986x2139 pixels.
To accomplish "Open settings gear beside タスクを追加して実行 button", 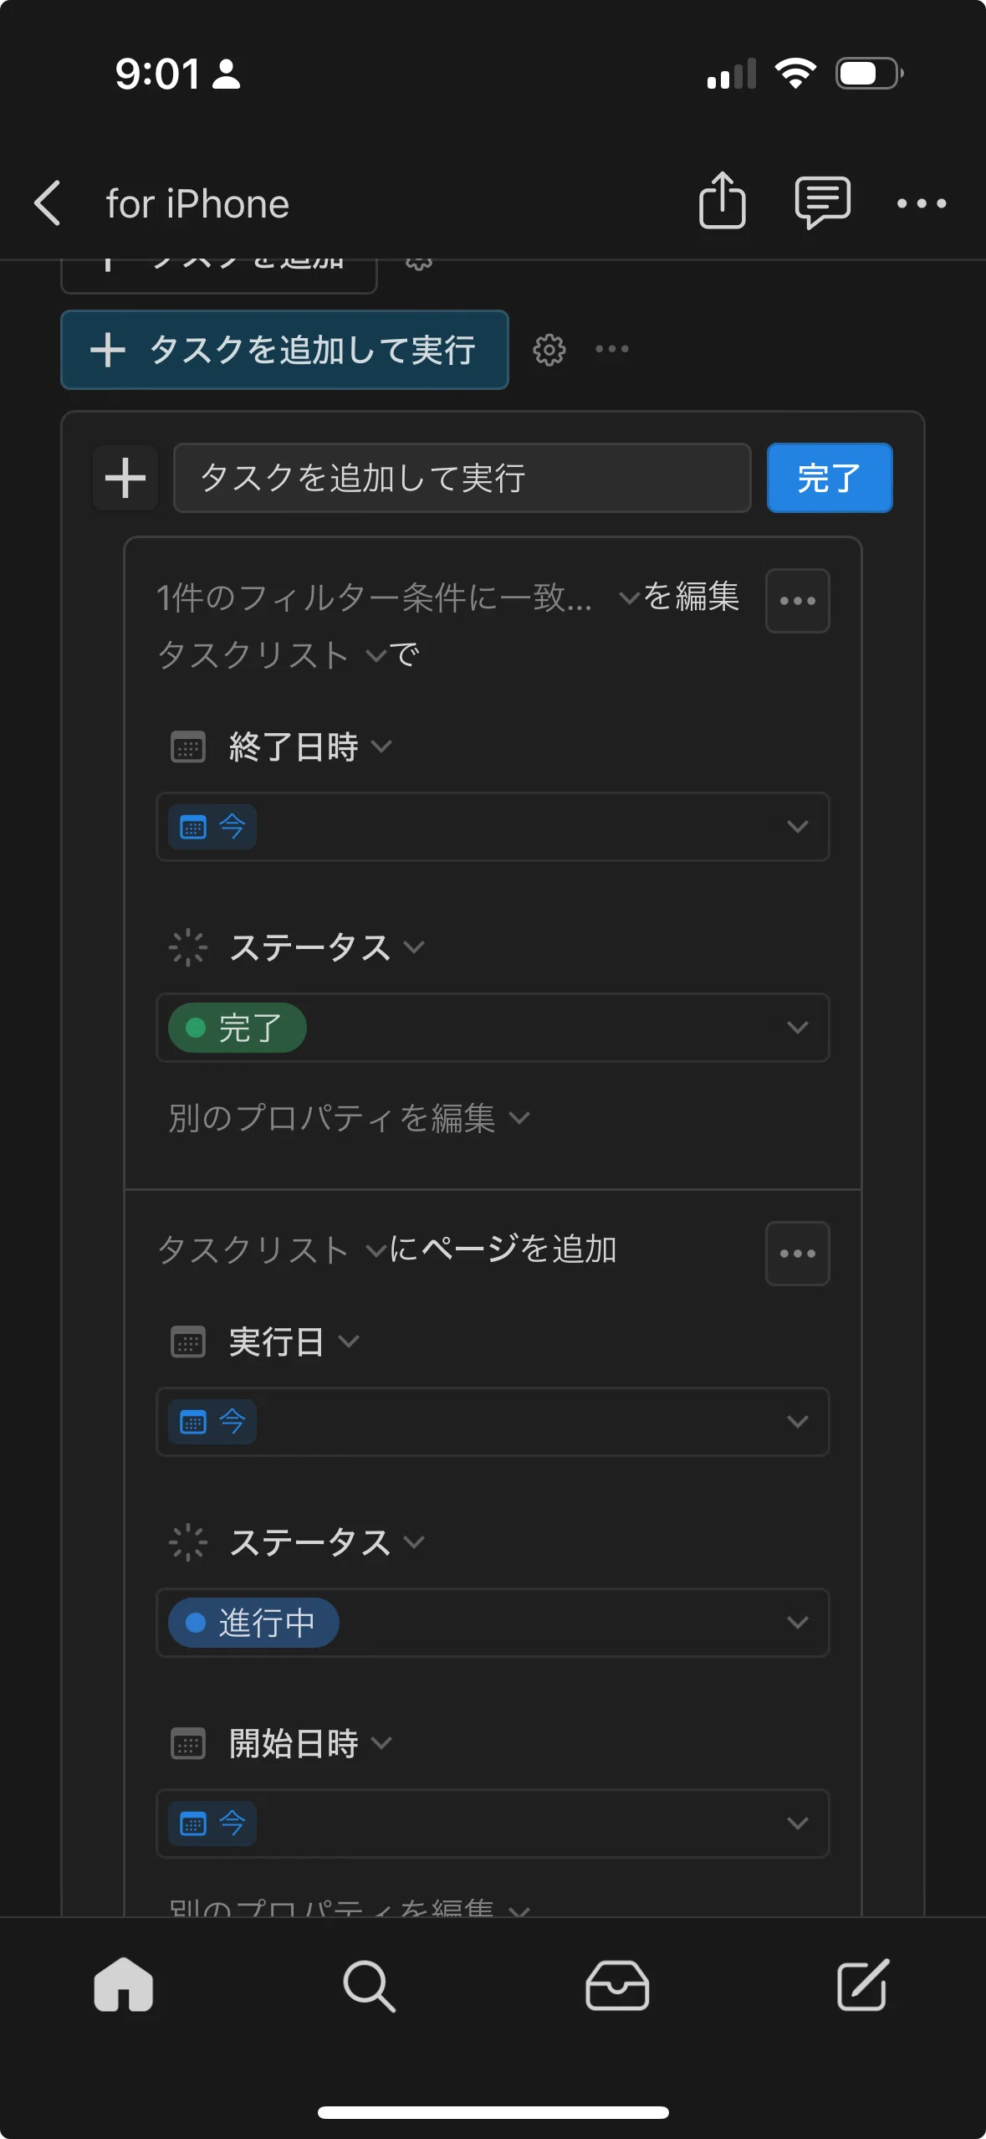I will (x=549, y=350).
